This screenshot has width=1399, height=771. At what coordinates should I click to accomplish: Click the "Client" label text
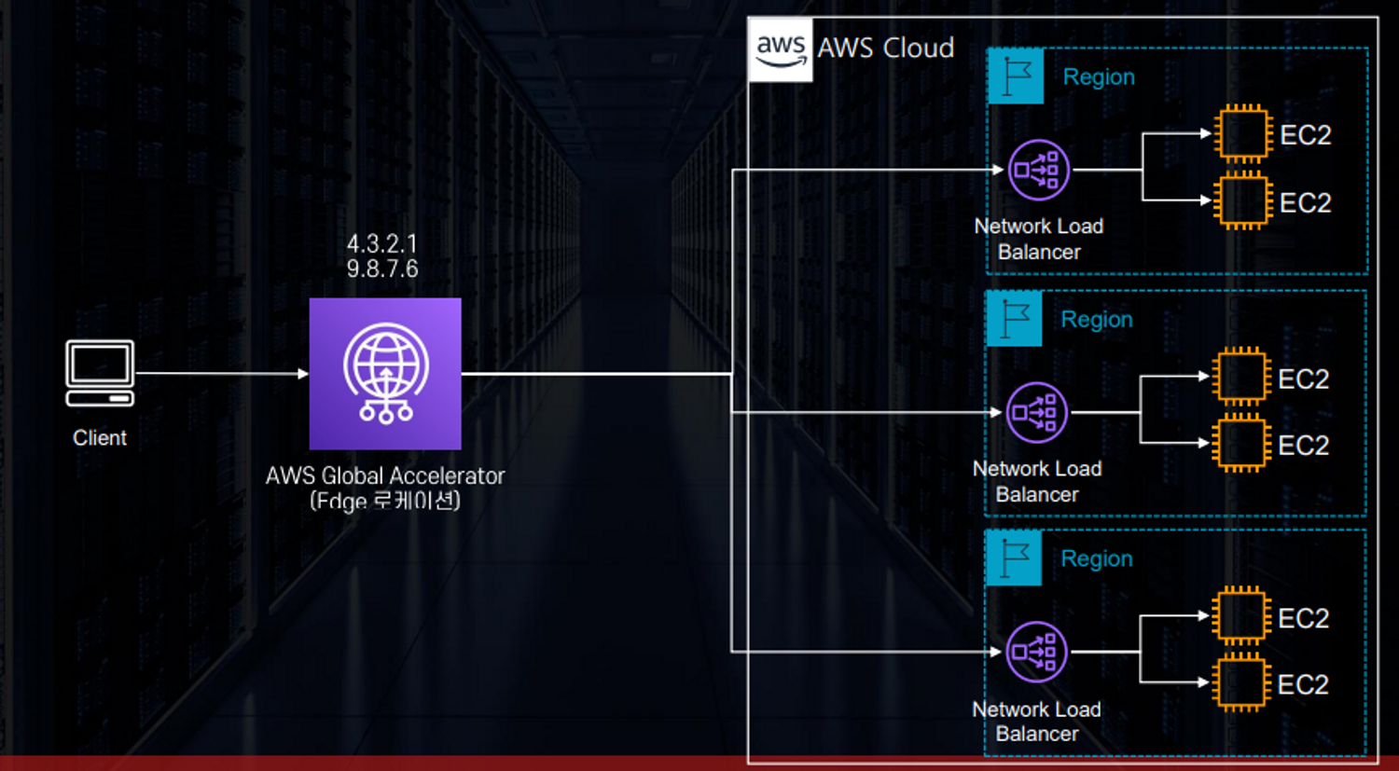click(100, 437)
